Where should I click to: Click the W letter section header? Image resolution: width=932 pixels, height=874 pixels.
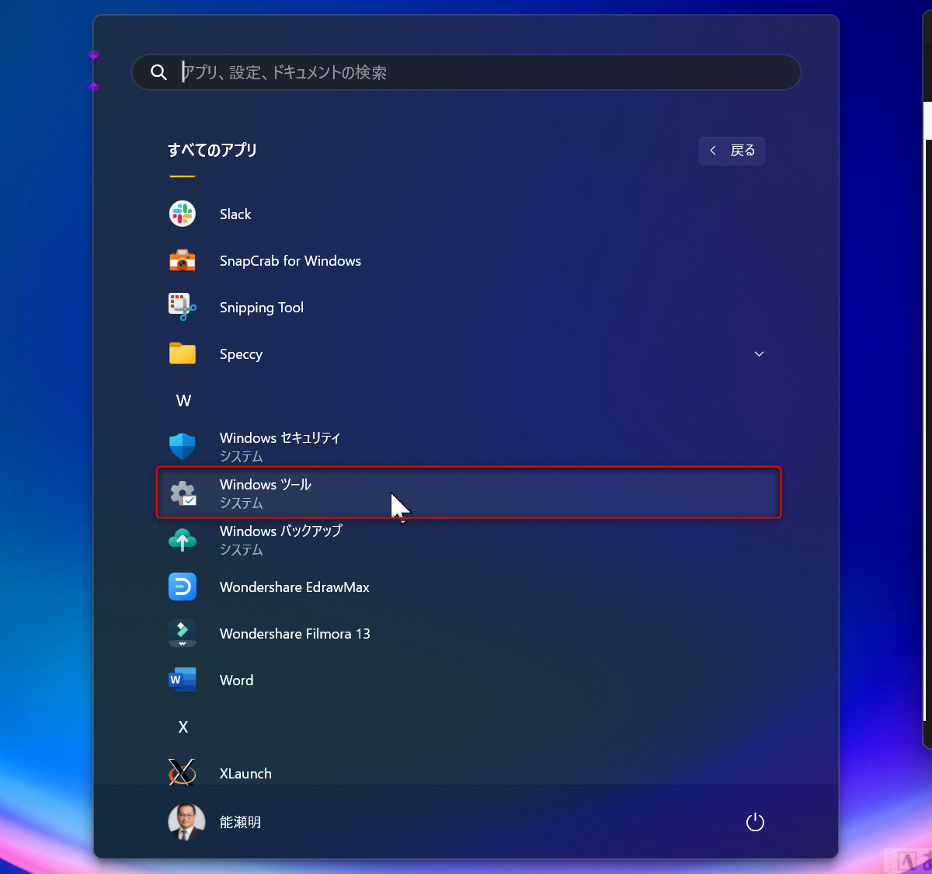pos(183,401)
